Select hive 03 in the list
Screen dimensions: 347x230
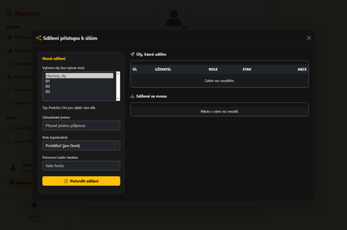tap(79, 91)
